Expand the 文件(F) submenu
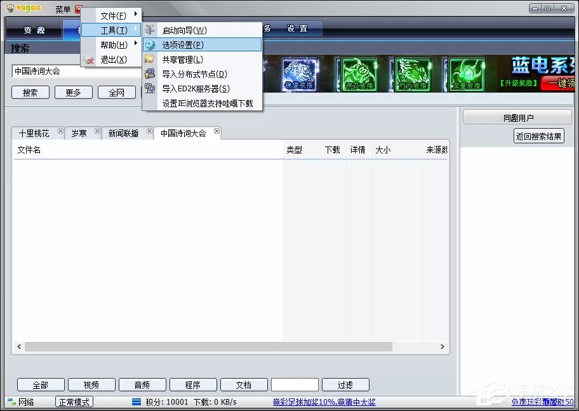Screen dimensions: 579x411 (111, 15)
